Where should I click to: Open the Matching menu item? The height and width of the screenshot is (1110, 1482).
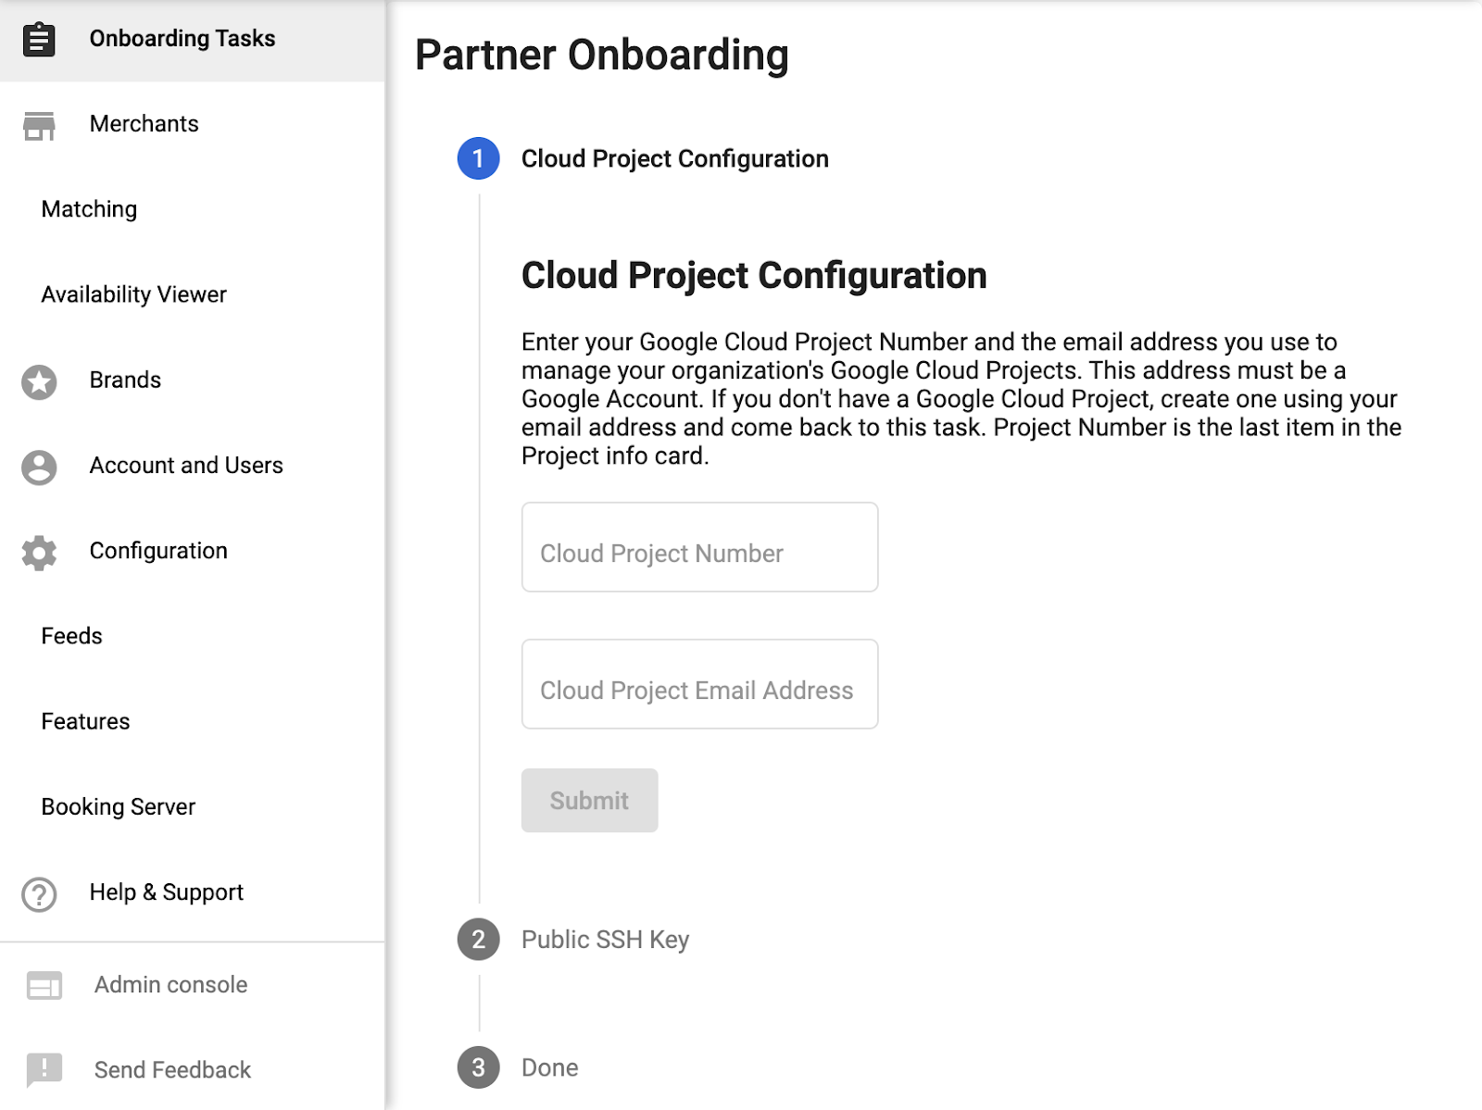[89, 209]
